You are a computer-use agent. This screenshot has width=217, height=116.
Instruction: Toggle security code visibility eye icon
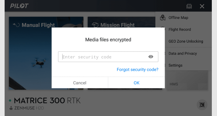[x=151, y=57]
